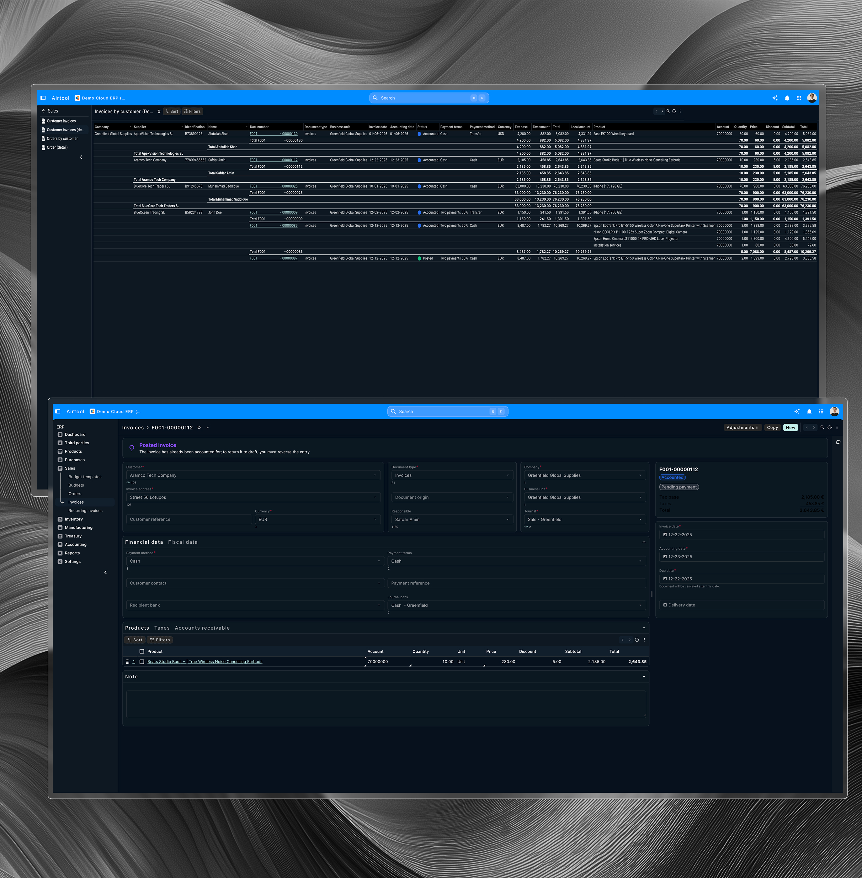Open the Treasury module in the sidebar
The width and height of the screenshot is (862, 878).
[73, 536]
